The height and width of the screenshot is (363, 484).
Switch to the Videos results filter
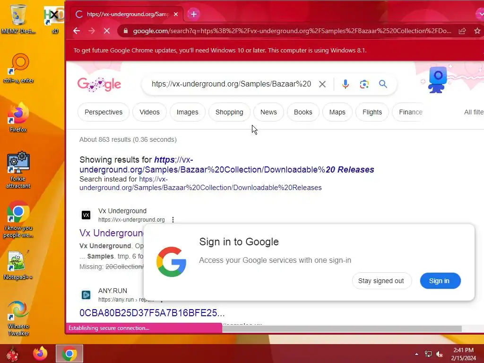149,112
